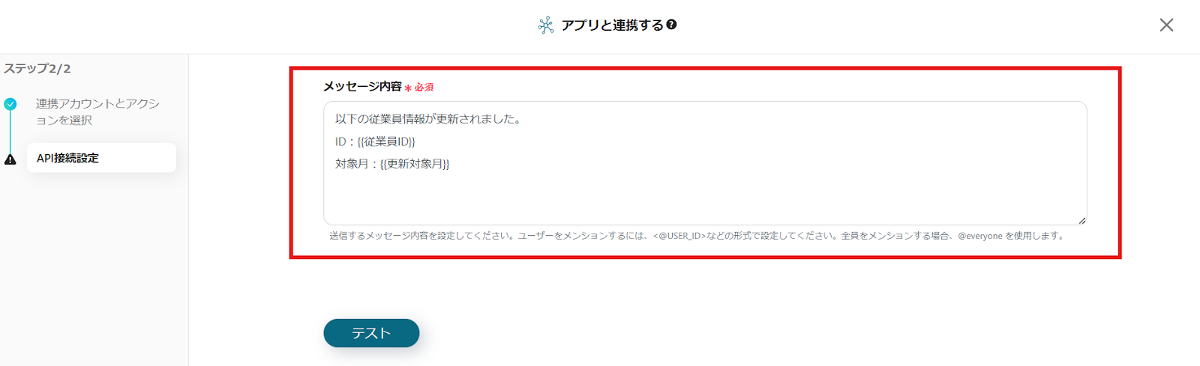Click the line 以下の従業員情報が更新されました。
This screenshot has height=366, width=1200.
point(428,119)
